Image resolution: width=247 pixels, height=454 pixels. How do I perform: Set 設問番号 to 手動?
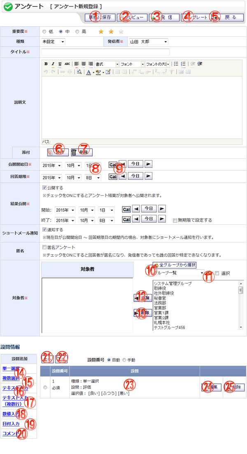click(x=124, y=360)
